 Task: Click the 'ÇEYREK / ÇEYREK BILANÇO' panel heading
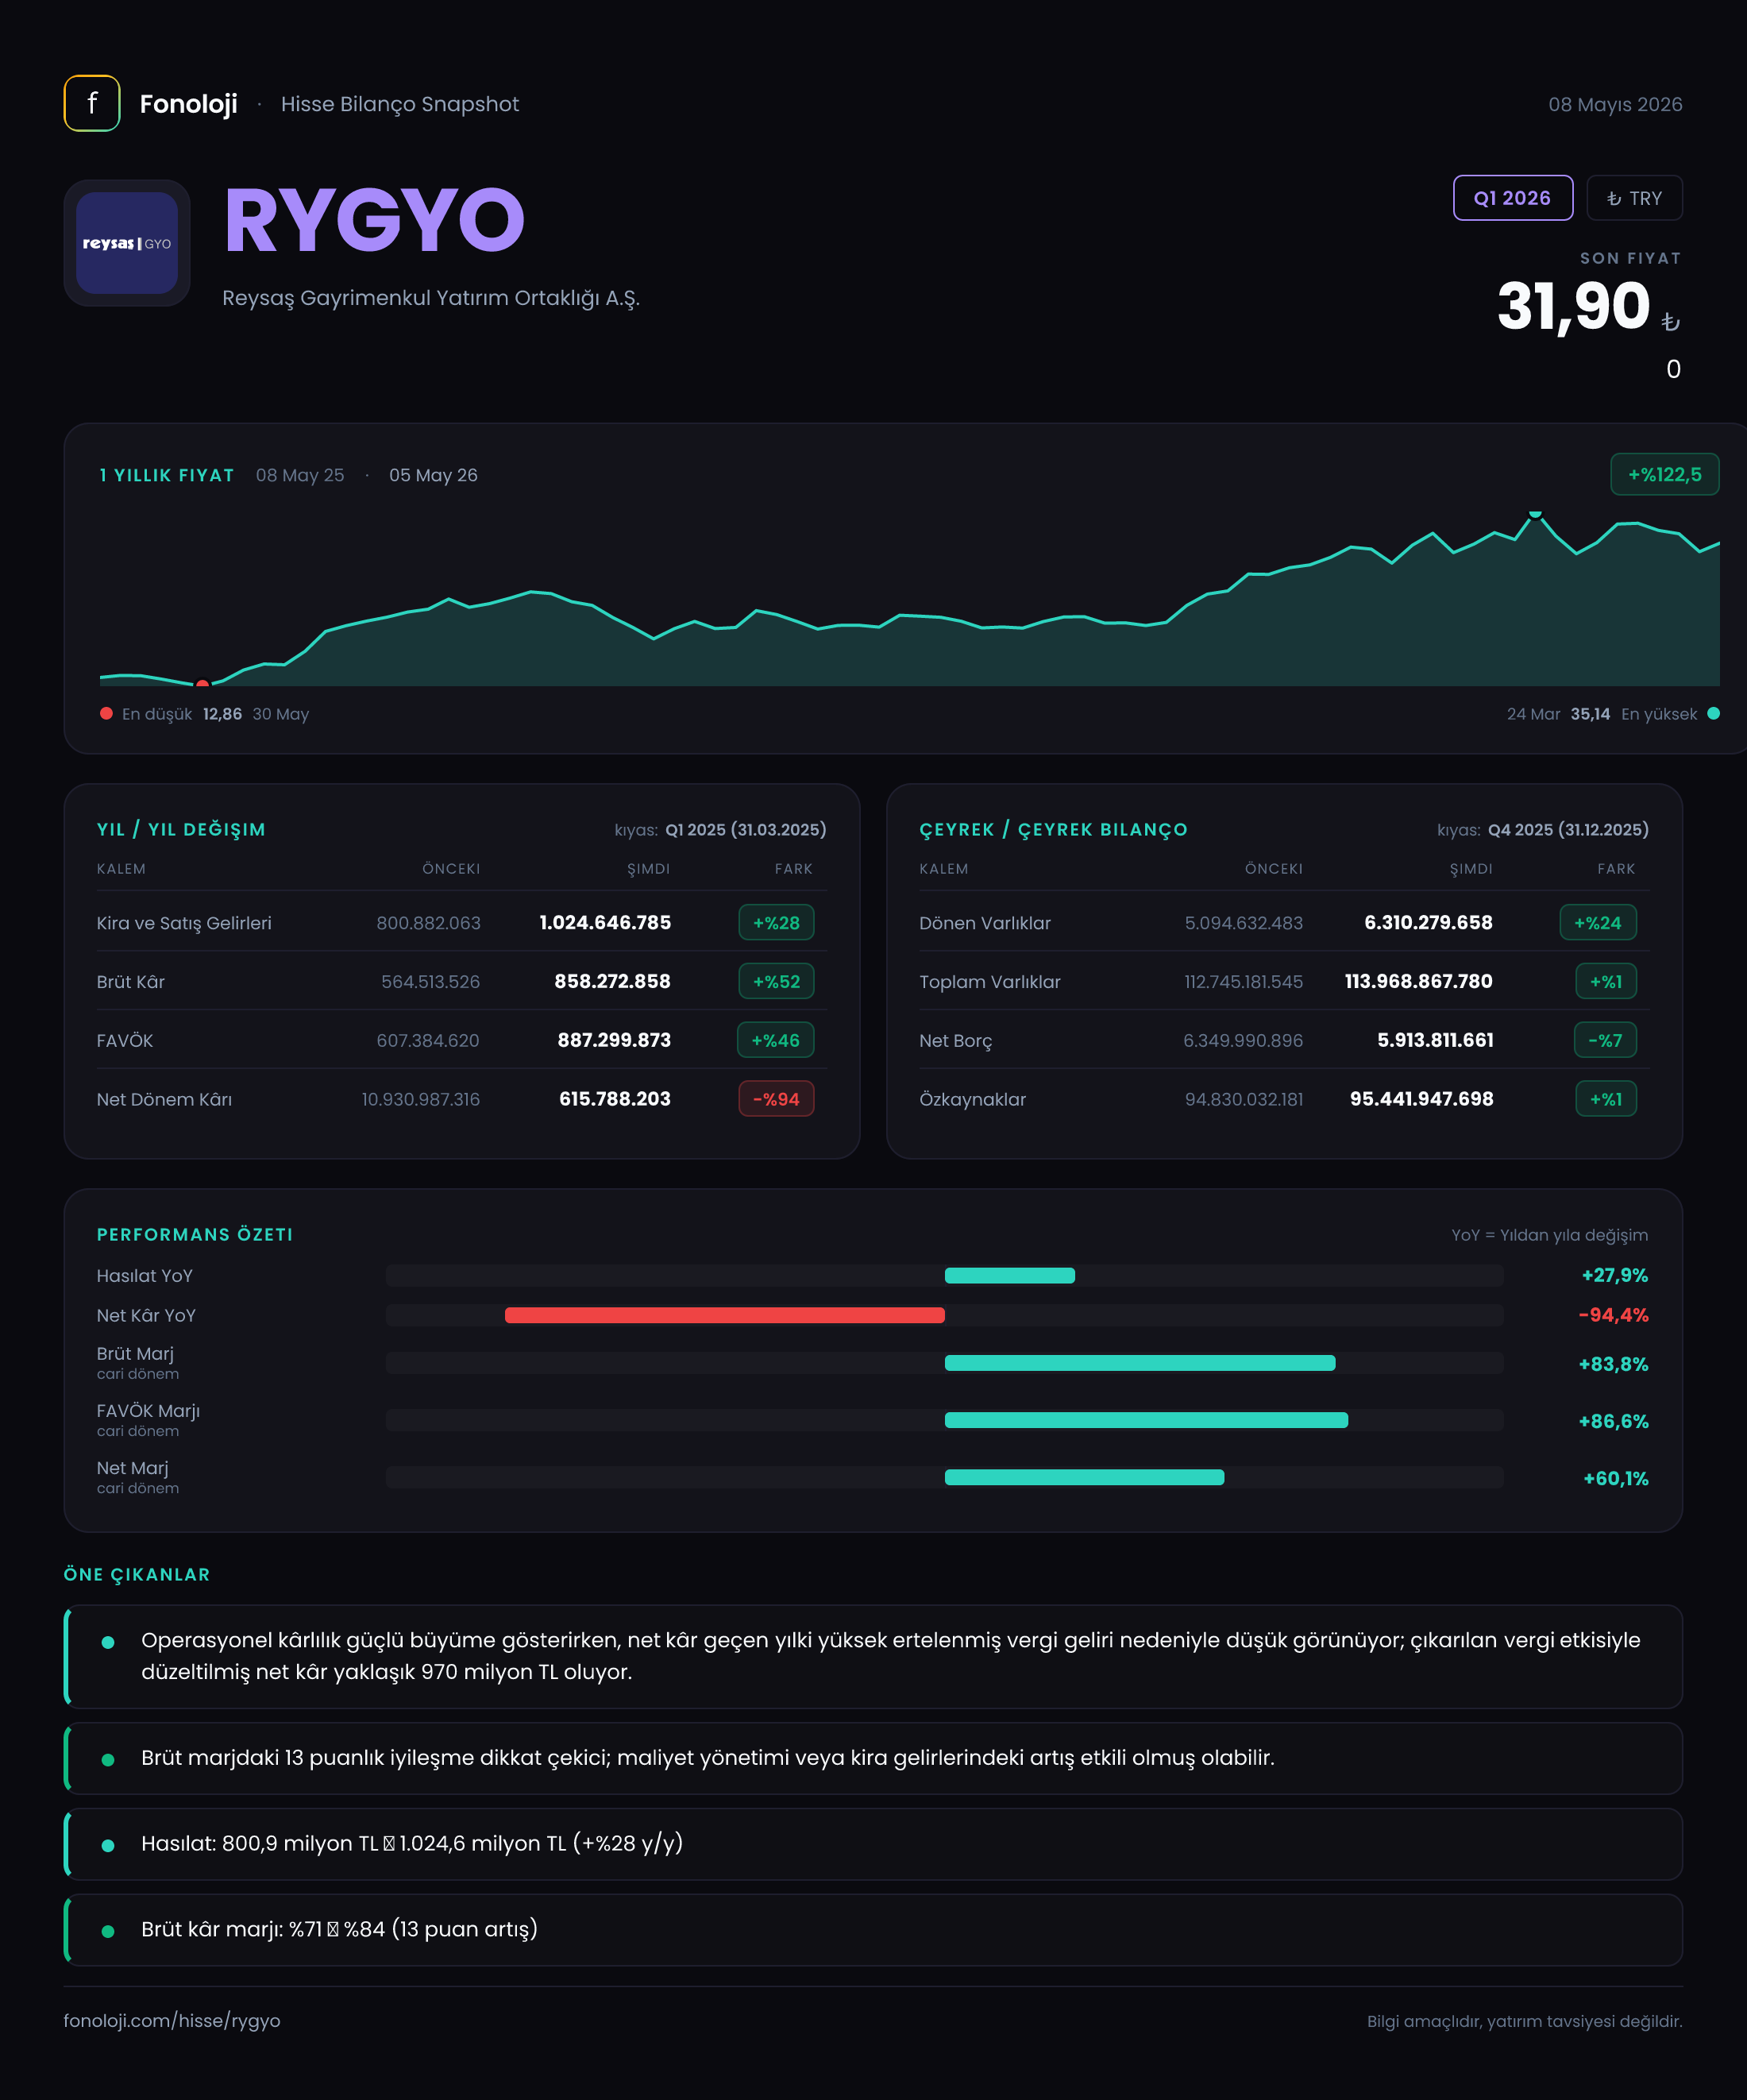(x=1053, y=829)
